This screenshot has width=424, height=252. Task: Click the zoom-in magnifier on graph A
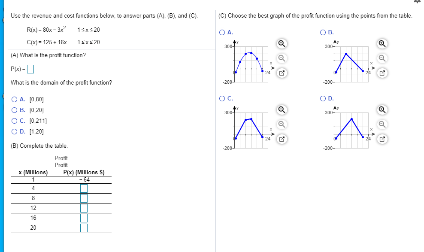point(281,43)
